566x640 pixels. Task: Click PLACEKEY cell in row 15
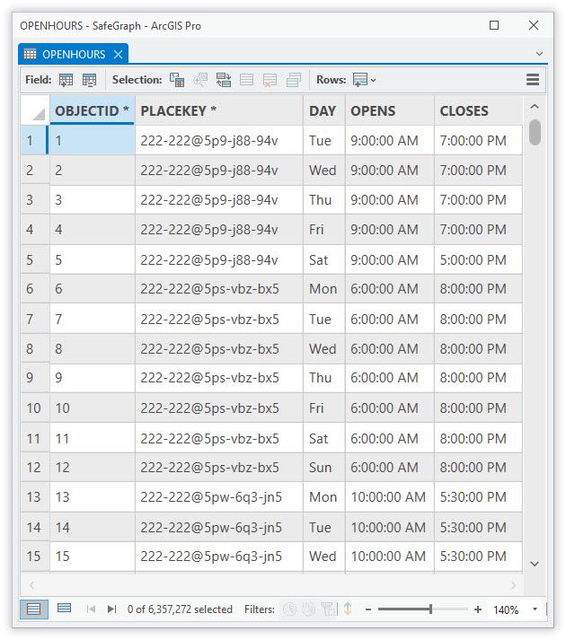219,556
